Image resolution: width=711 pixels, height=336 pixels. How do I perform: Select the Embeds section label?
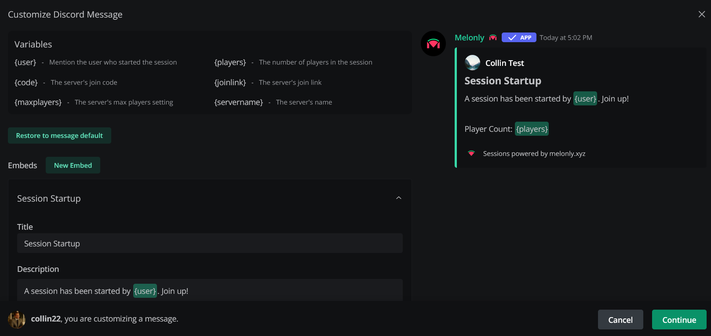pyautogui.click(x=22, y=165)
